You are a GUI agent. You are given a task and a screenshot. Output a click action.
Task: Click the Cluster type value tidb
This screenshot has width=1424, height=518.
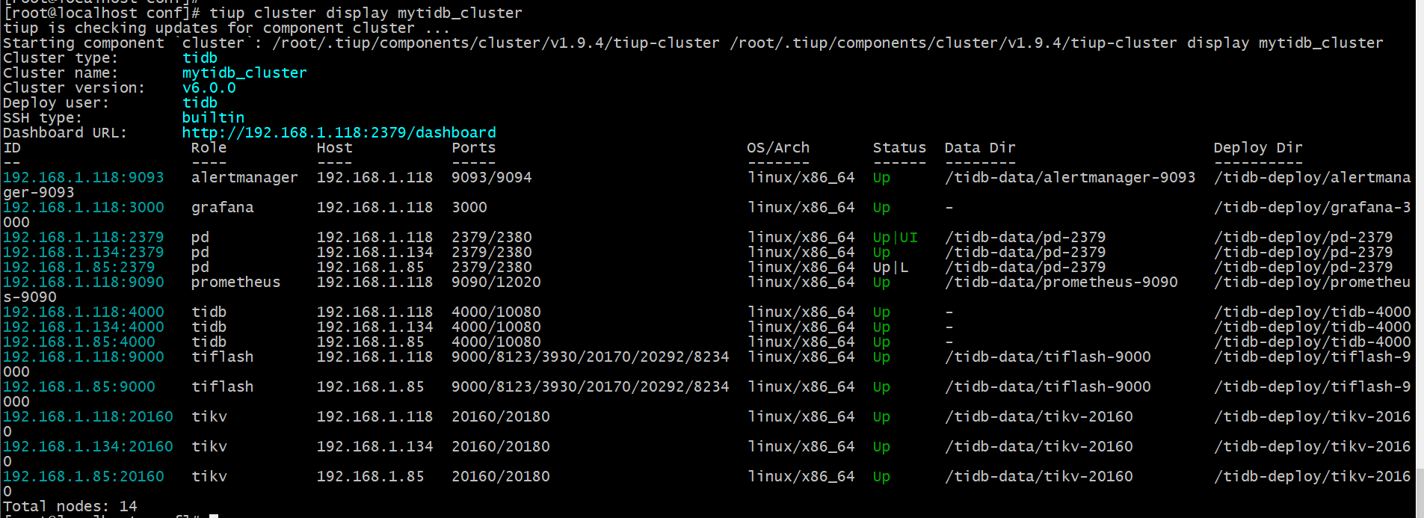(x=200, y=58)
